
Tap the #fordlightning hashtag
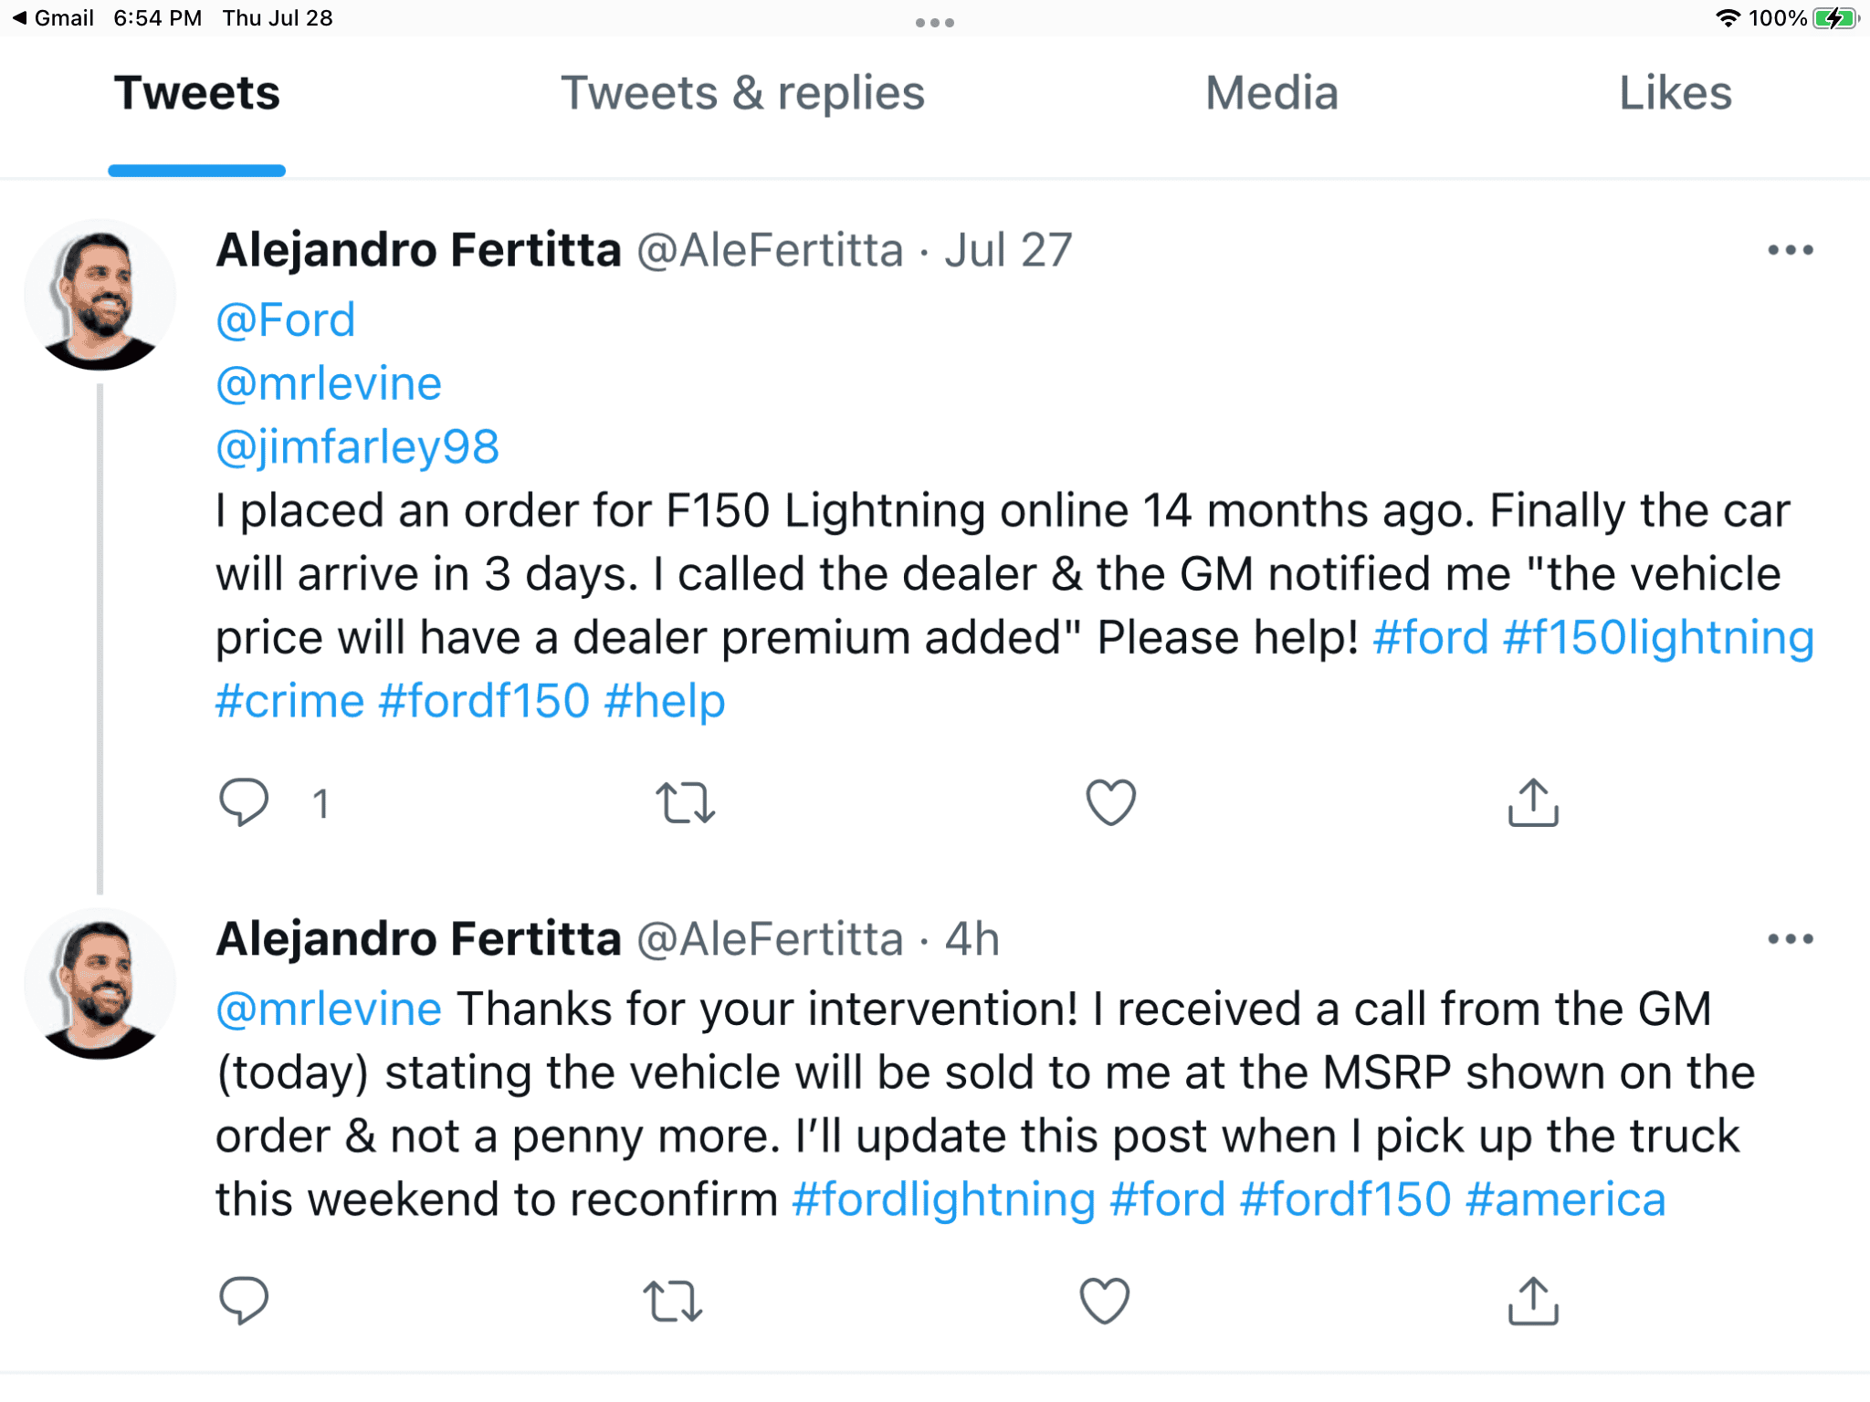coord(943,1199)
